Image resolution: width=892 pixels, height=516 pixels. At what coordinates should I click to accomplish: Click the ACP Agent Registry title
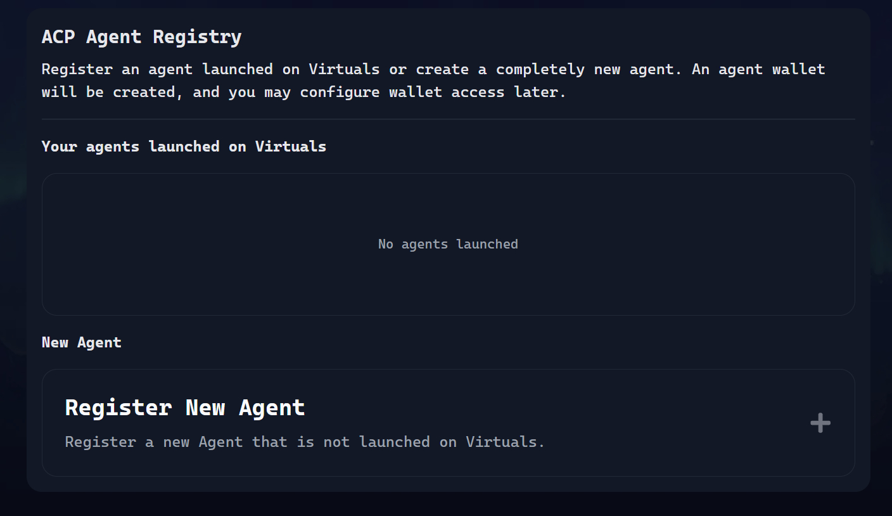coord(141,36)
